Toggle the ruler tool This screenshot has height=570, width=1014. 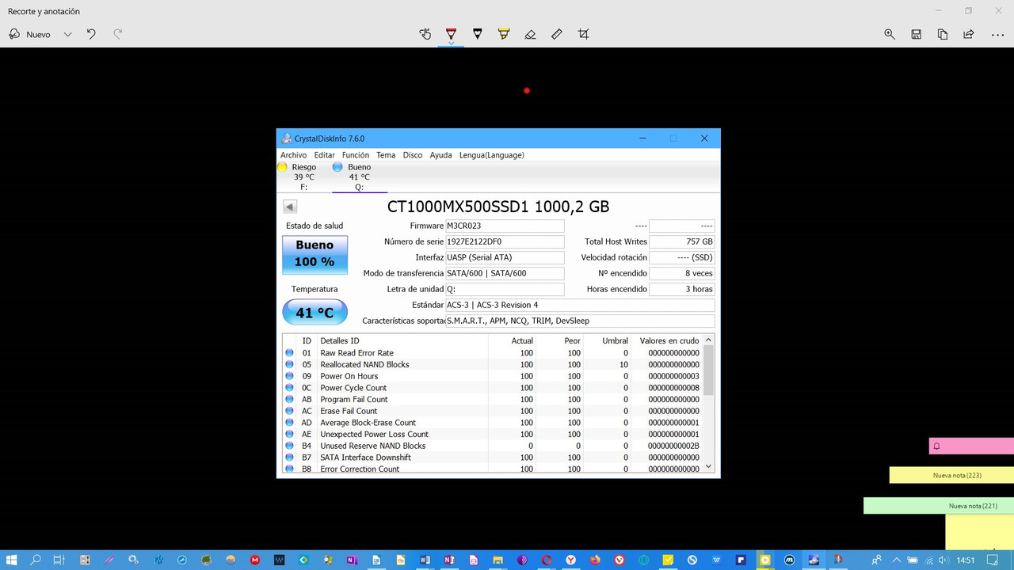click(557, 34)
